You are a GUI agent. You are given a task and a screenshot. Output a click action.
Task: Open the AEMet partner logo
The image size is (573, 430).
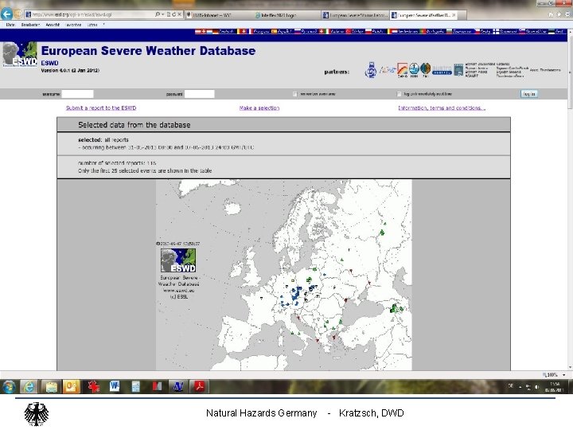click(x=387, y=70)
